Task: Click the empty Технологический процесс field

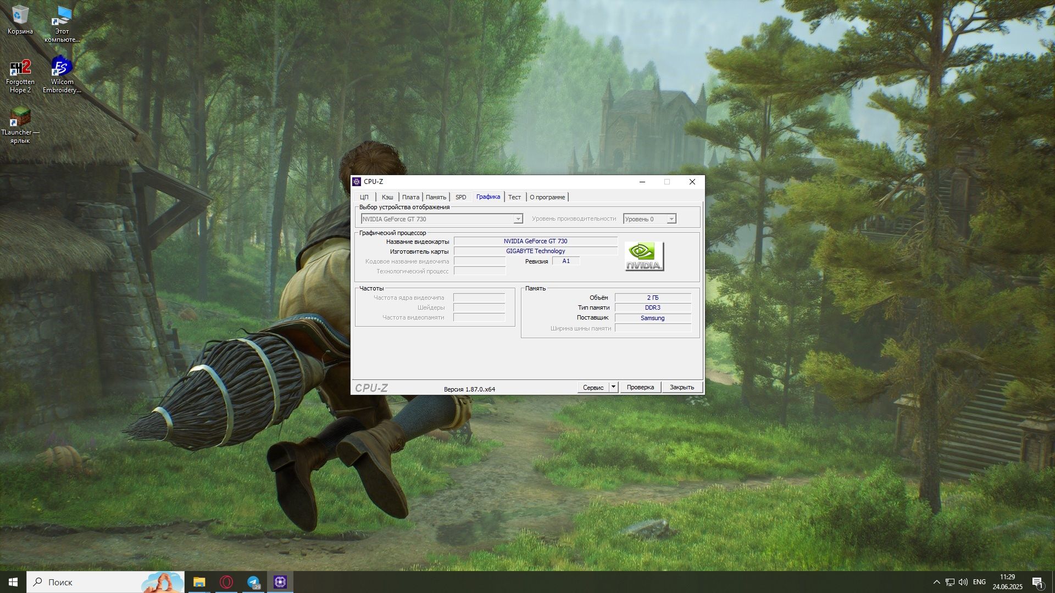Action: pyautogui.click(x=480, y=271)
